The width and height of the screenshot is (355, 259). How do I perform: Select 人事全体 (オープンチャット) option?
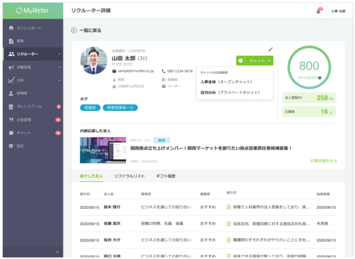(x=227, y=82)
